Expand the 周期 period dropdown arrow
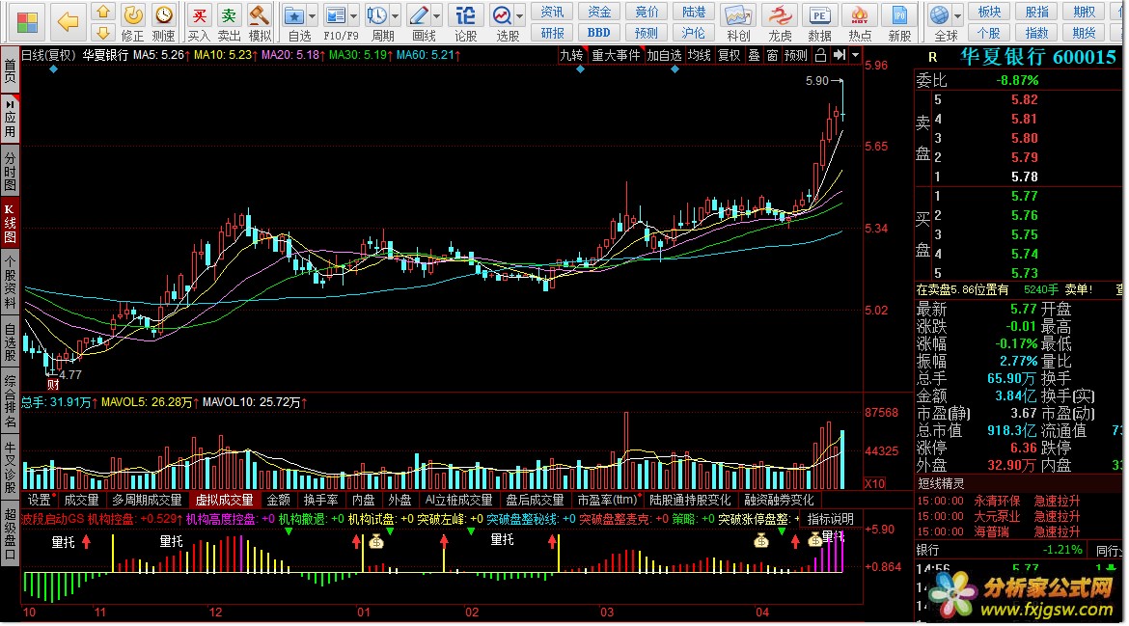The image size is (1129, 626). point(395,15)
